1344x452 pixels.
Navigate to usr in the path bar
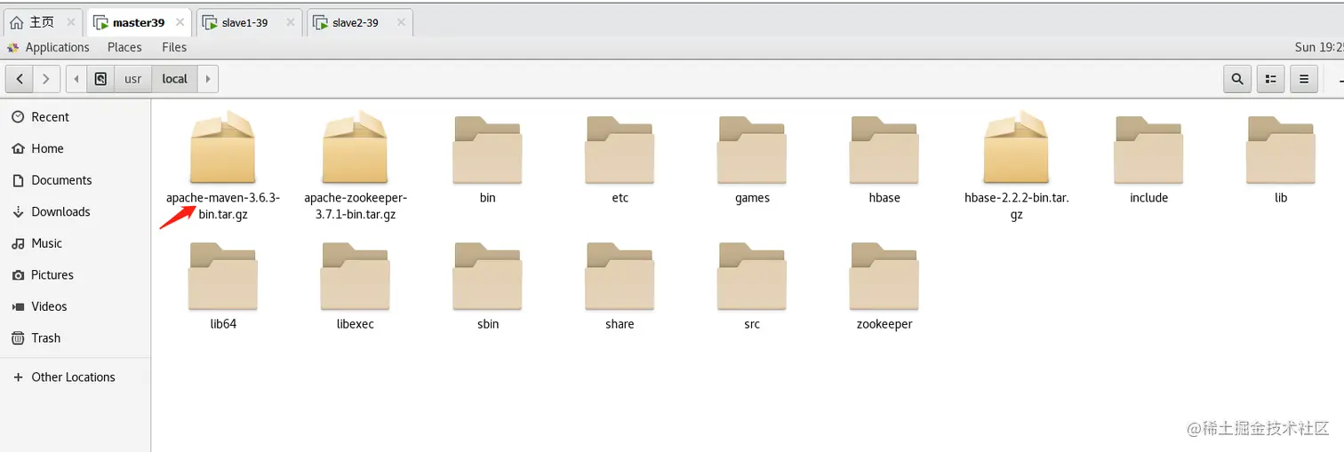point(133,79)
